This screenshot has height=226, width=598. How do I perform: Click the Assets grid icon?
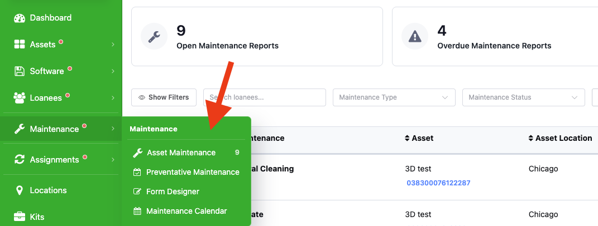pos(20,45)
